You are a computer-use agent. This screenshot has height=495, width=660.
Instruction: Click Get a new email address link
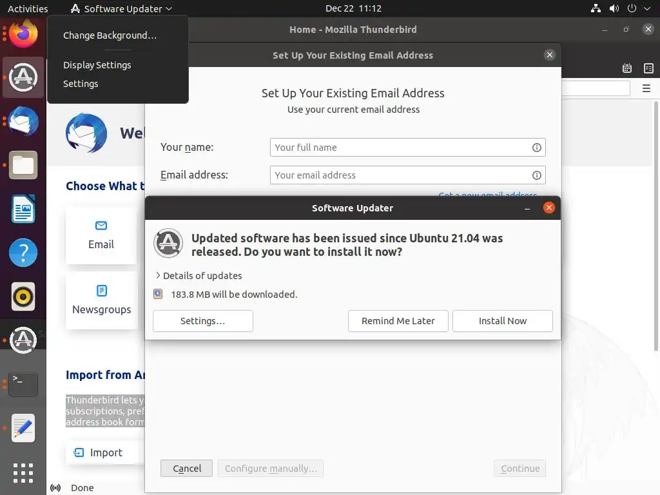click(x=487, y=195)
